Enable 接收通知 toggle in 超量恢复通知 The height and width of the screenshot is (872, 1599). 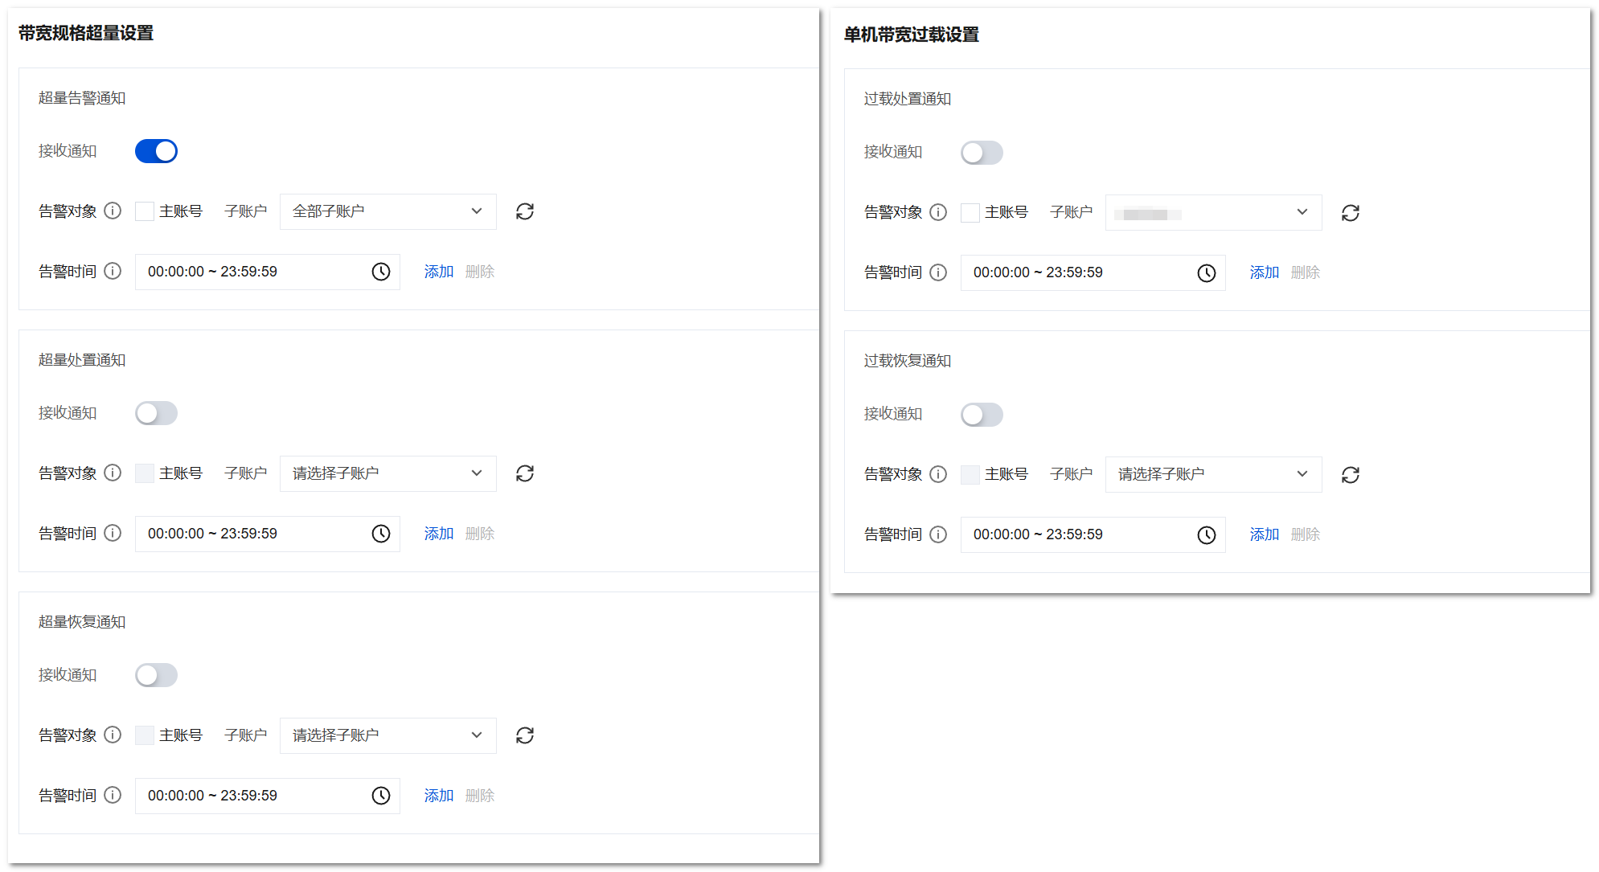[156, 675]
